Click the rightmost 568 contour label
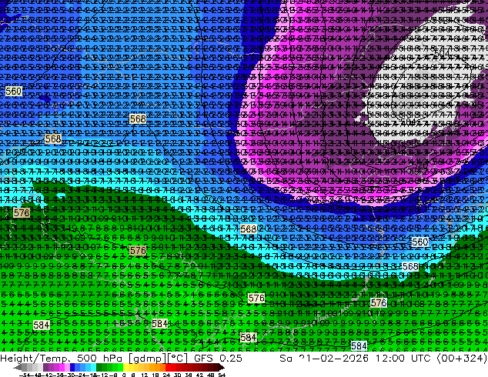Image resolution: width=488 pixels, height=377 pixels. pos(410,266)
